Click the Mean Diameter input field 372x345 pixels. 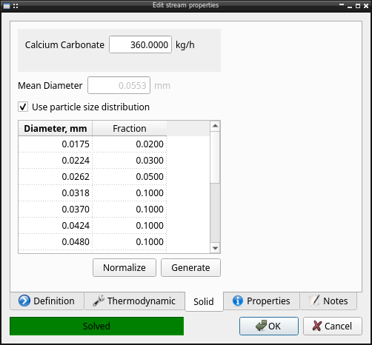(119, 85)
